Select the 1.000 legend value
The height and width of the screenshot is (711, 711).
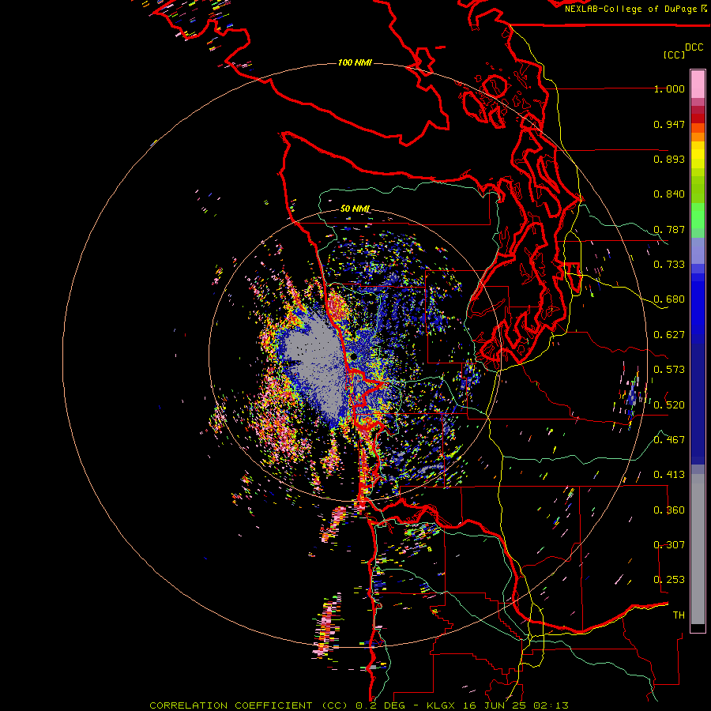pos(669,88)
